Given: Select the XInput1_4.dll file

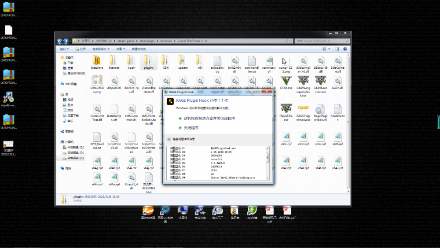Looking at the screenshot, I should [x=131, y=181].
